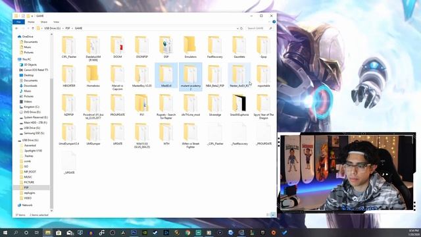Click the mutant academy 2 folder

click(190, 78)
